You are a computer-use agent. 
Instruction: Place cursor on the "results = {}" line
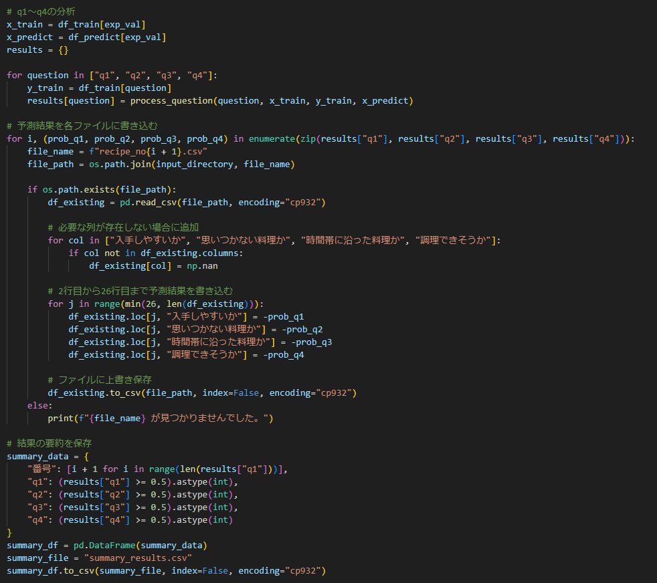point(37,50)
